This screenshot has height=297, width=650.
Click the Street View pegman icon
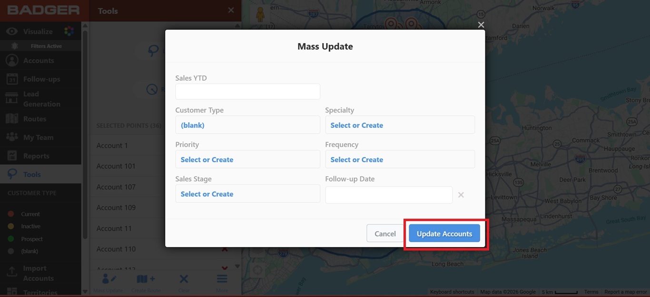pyautogui.click(x=259, y=15)
